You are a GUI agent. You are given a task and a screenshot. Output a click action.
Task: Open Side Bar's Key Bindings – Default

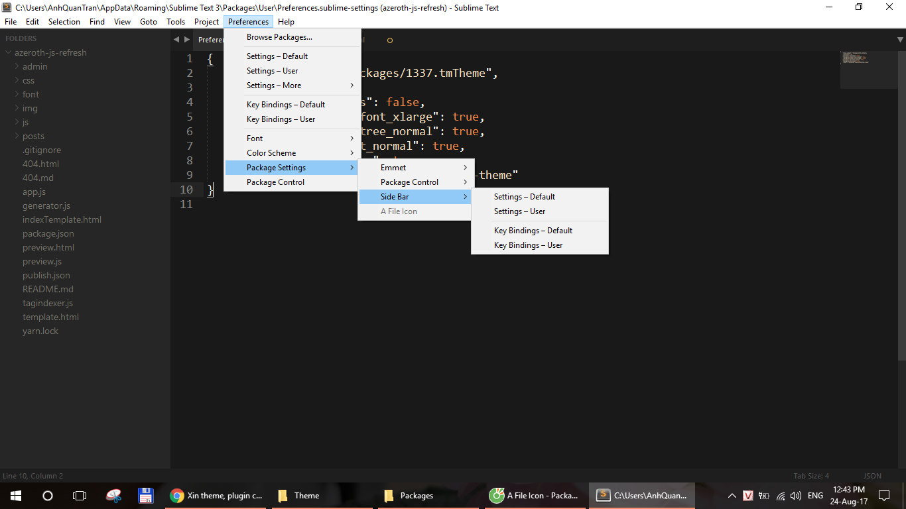click(x=540, y=231)
